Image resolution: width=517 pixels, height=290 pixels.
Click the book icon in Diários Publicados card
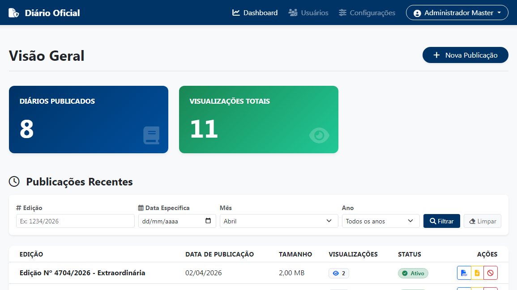pos(151,135)
